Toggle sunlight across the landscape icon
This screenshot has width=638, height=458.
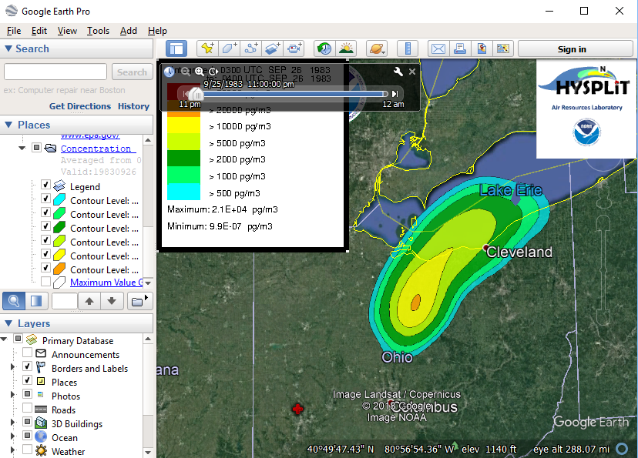346,48
